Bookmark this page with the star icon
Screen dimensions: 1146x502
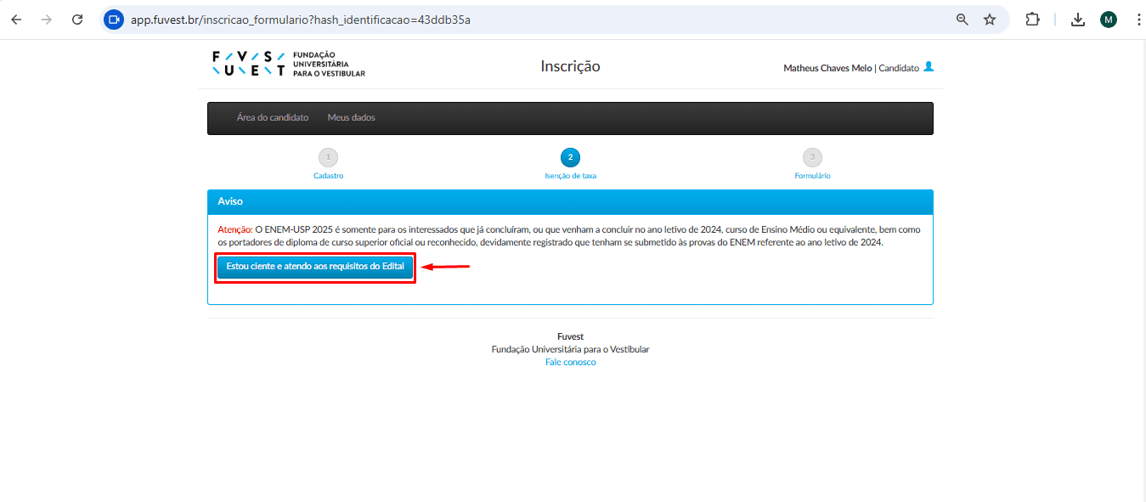click(990, 20)
